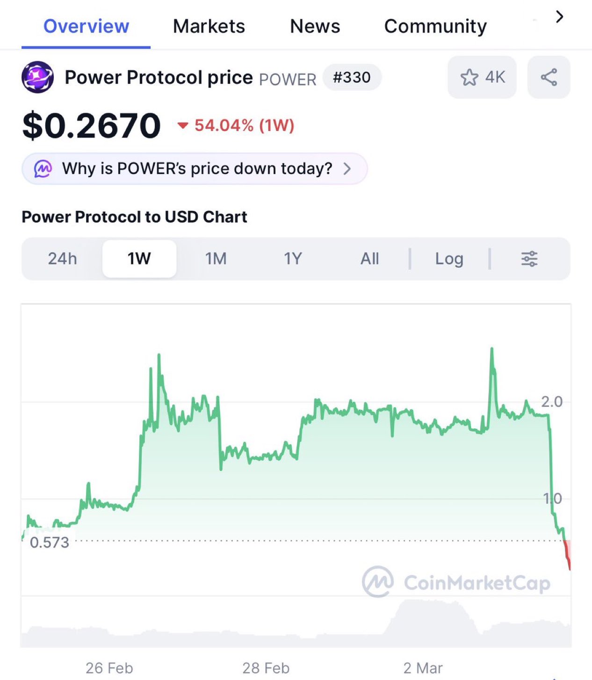
Task: Switch chart to 1M range
Action: [x=216, y=259]
